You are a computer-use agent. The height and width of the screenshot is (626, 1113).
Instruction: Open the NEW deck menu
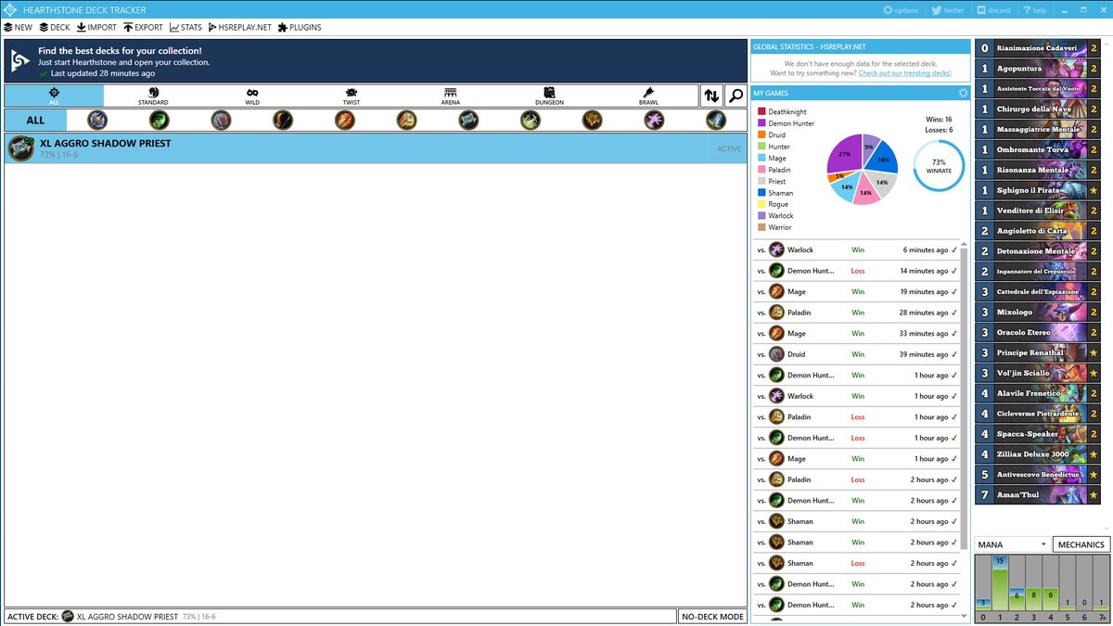[18, 27]
